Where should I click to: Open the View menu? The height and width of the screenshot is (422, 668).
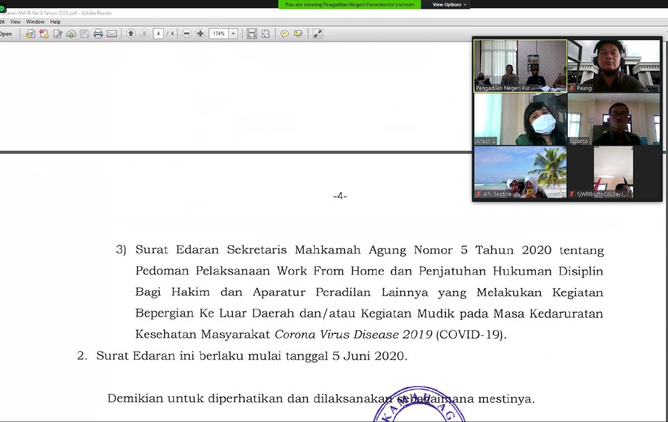(16, 22)
